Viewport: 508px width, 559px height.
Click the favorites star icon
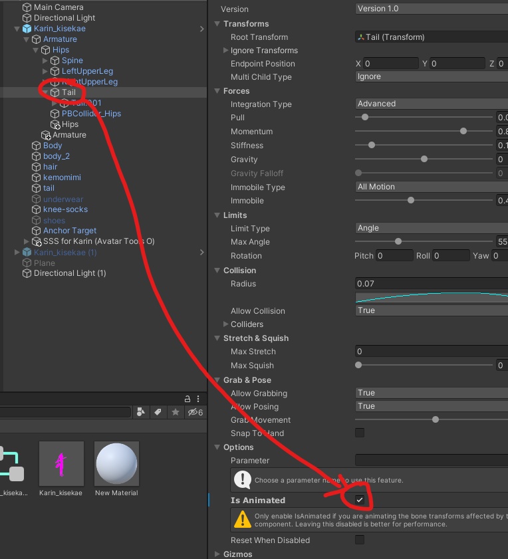click(175, 412)
